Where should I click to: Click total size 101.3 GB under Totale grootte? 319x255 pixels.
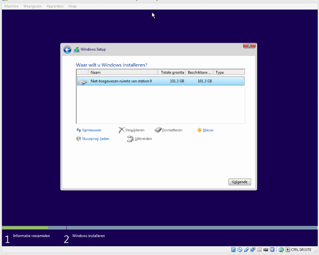point(177,81)
